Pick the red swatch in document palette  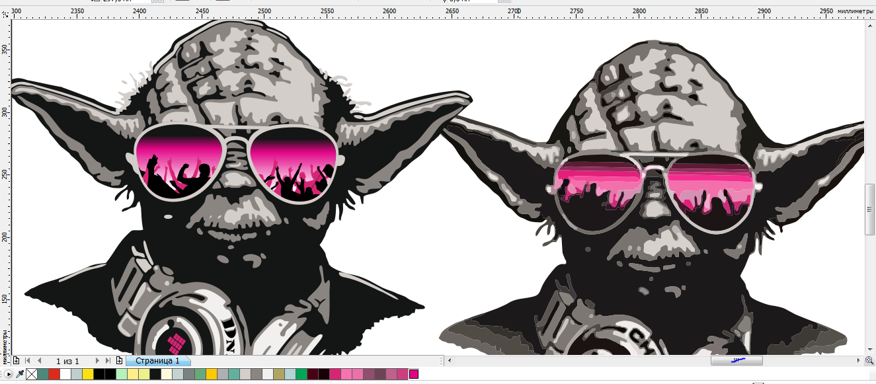tap(54, 374)
